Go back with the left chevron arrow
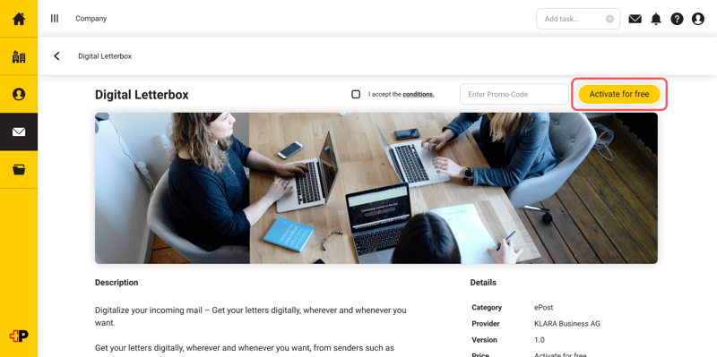This screenshot has height=357, width=717. 56,55
